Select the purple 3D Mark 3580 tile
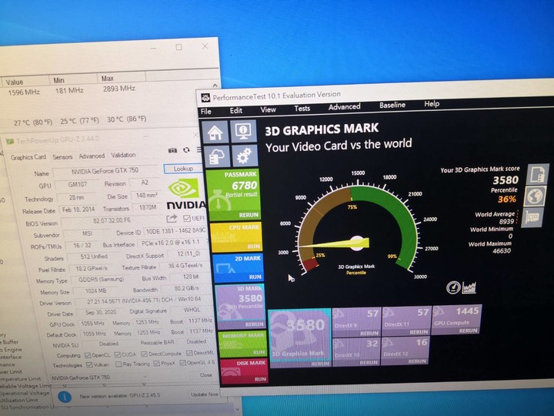Image resolution: width=554 pixels, height=416 pixels. tap(240, 307)
